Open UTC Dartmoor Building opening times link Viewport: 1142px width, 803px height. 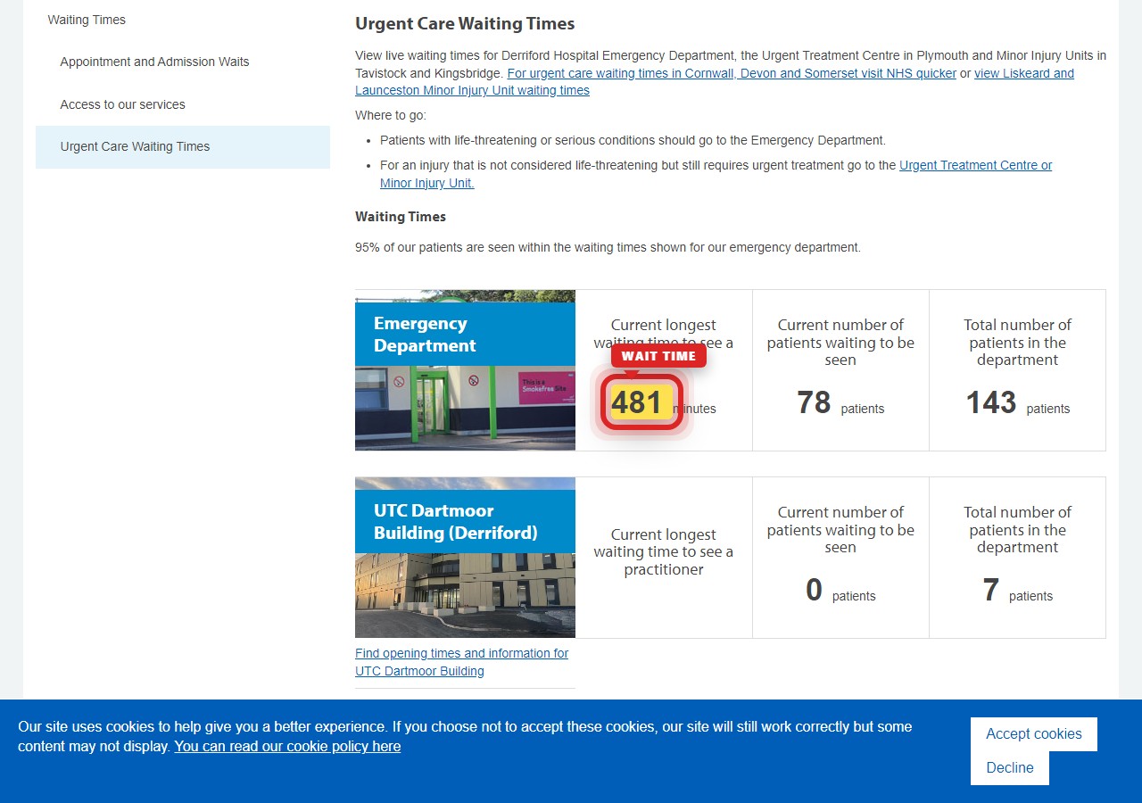pyautogui.click(x=461, y=662)
